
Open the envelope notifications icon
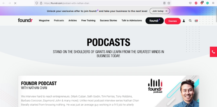coord(196,21)
